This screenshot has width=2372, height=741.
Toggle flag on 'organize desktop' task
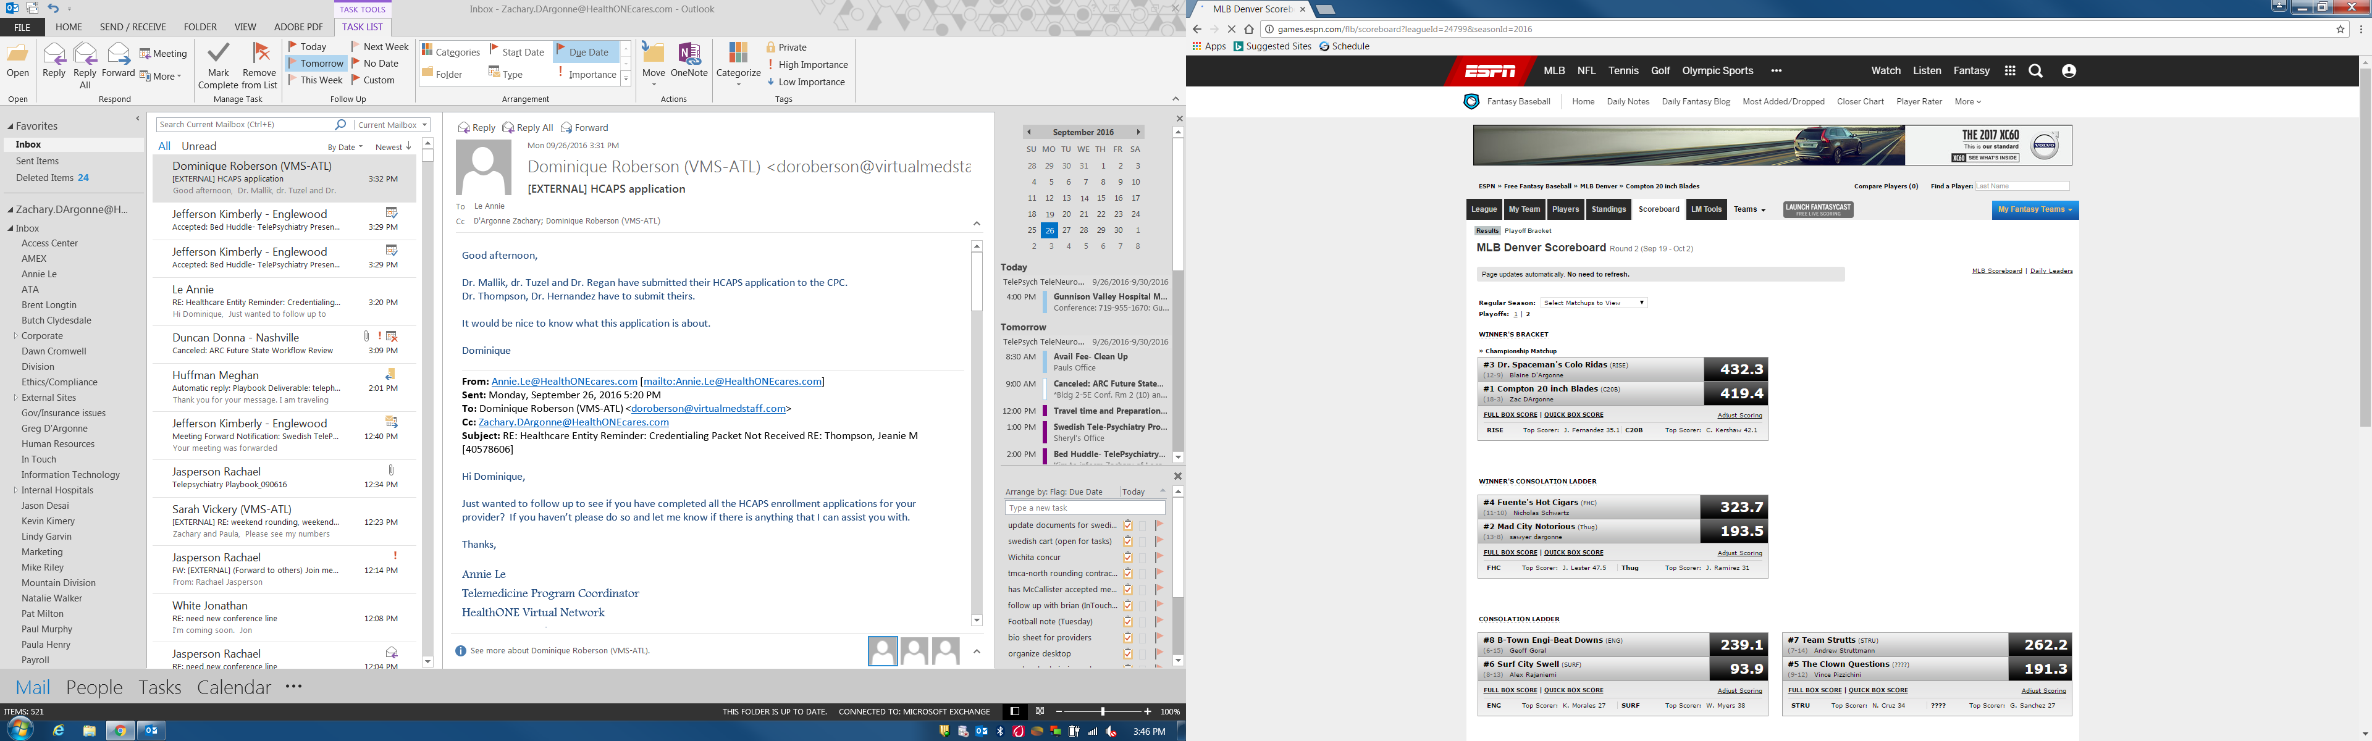pos(1159,653)
